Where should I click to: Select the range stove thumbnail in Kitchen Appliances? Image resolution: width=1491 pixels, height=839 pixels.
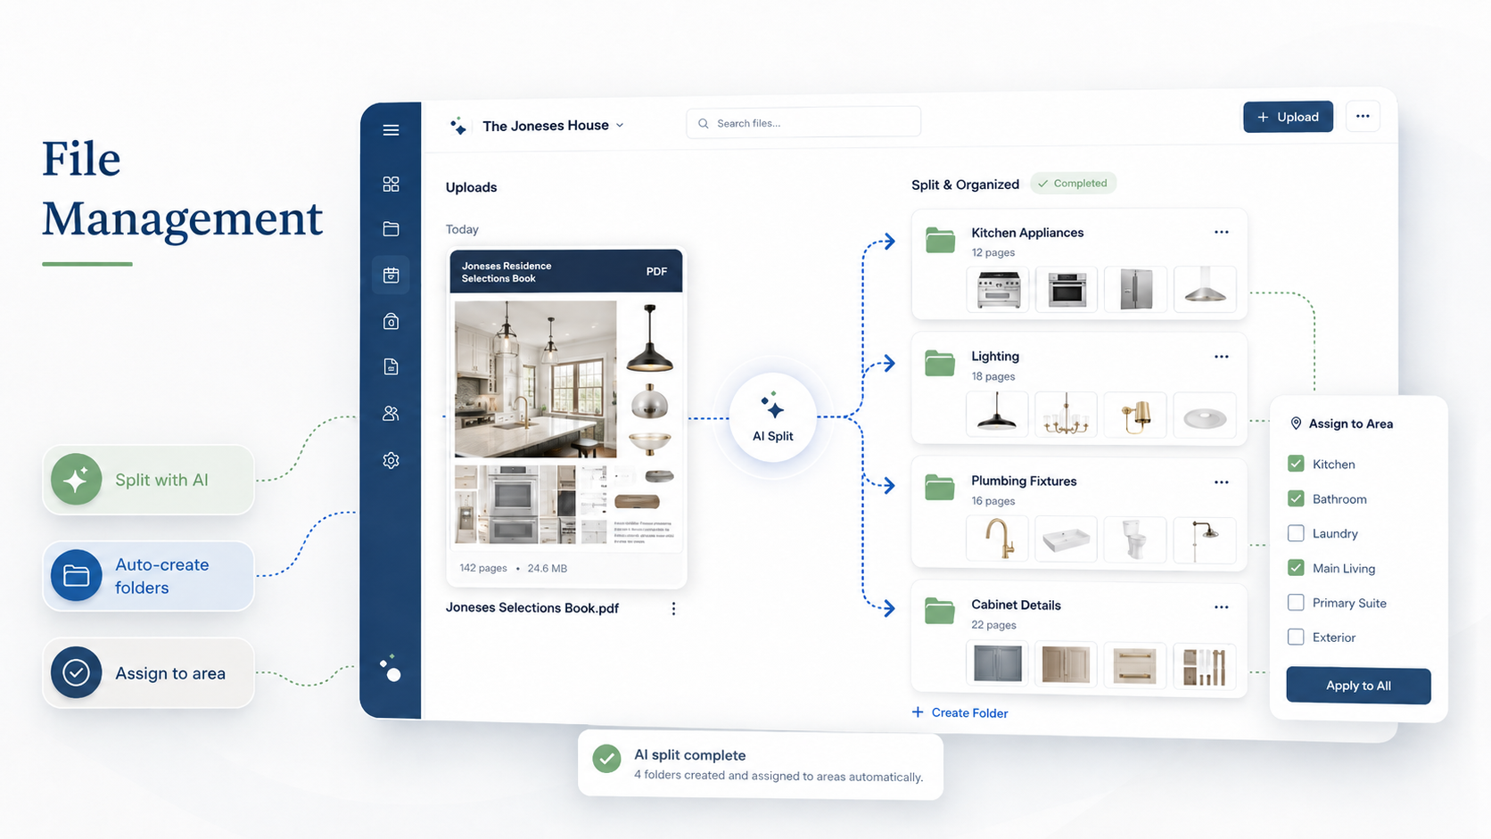(x=998, y=290)
